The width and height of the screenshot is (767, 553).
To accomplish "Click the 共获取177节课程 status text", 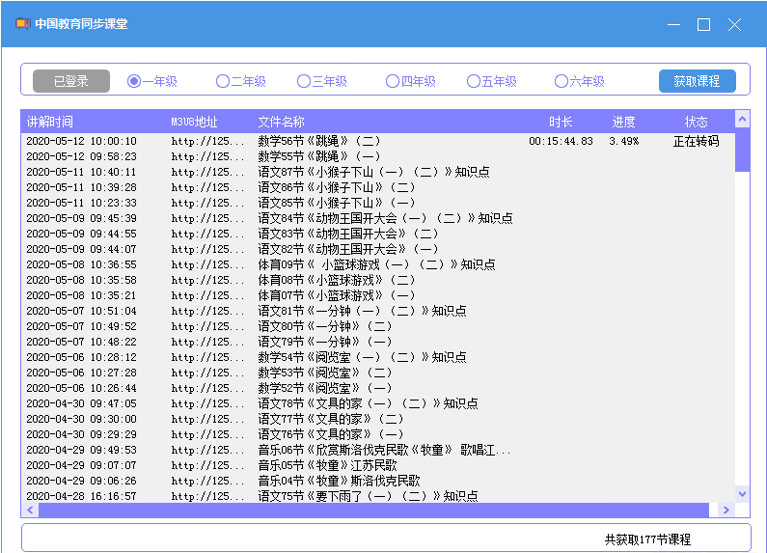I will pos(647,539).
